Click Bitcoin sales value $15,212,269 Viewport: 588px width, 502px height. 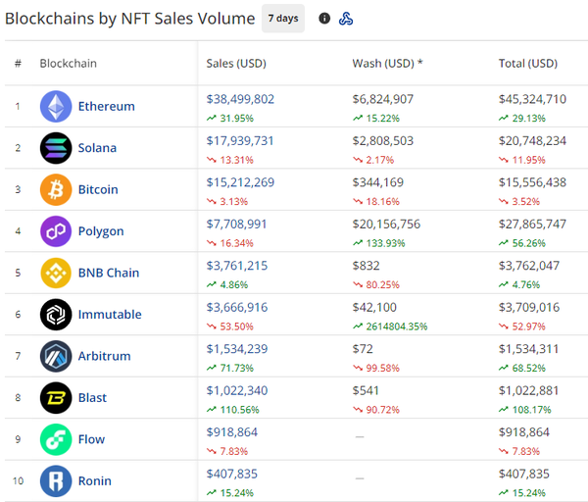tap(240, 181)
